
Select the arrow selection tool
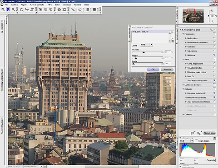click(3, 9)
